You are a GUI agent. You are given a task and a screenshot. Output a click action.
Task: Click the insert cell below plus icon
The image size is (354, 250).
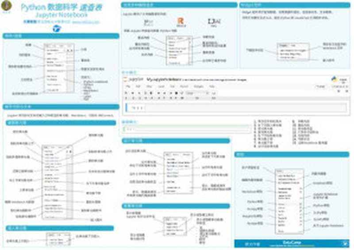point(133,93)
